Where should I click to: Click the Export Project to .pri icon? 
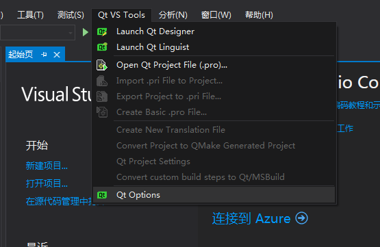102,96
